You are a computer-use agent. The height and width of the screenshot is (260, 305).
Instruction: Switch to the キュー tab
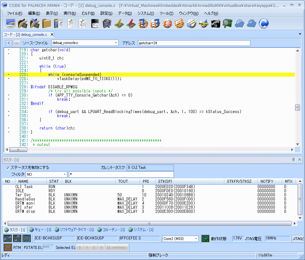[40, 230]
